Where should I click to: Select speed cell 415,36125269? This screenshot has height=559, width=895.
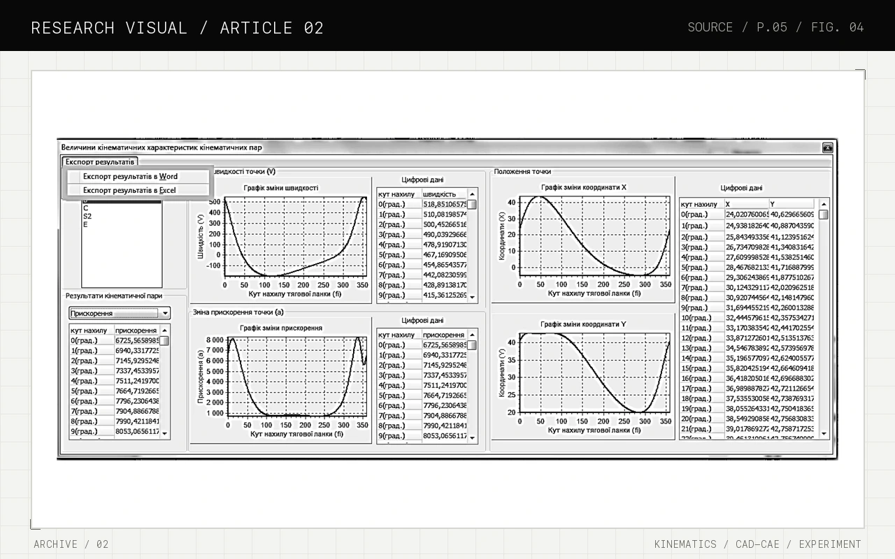coord(445,296)
